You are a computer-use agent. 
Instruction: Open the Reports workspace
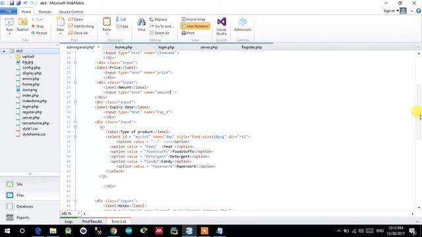click(x=30, y=217)
